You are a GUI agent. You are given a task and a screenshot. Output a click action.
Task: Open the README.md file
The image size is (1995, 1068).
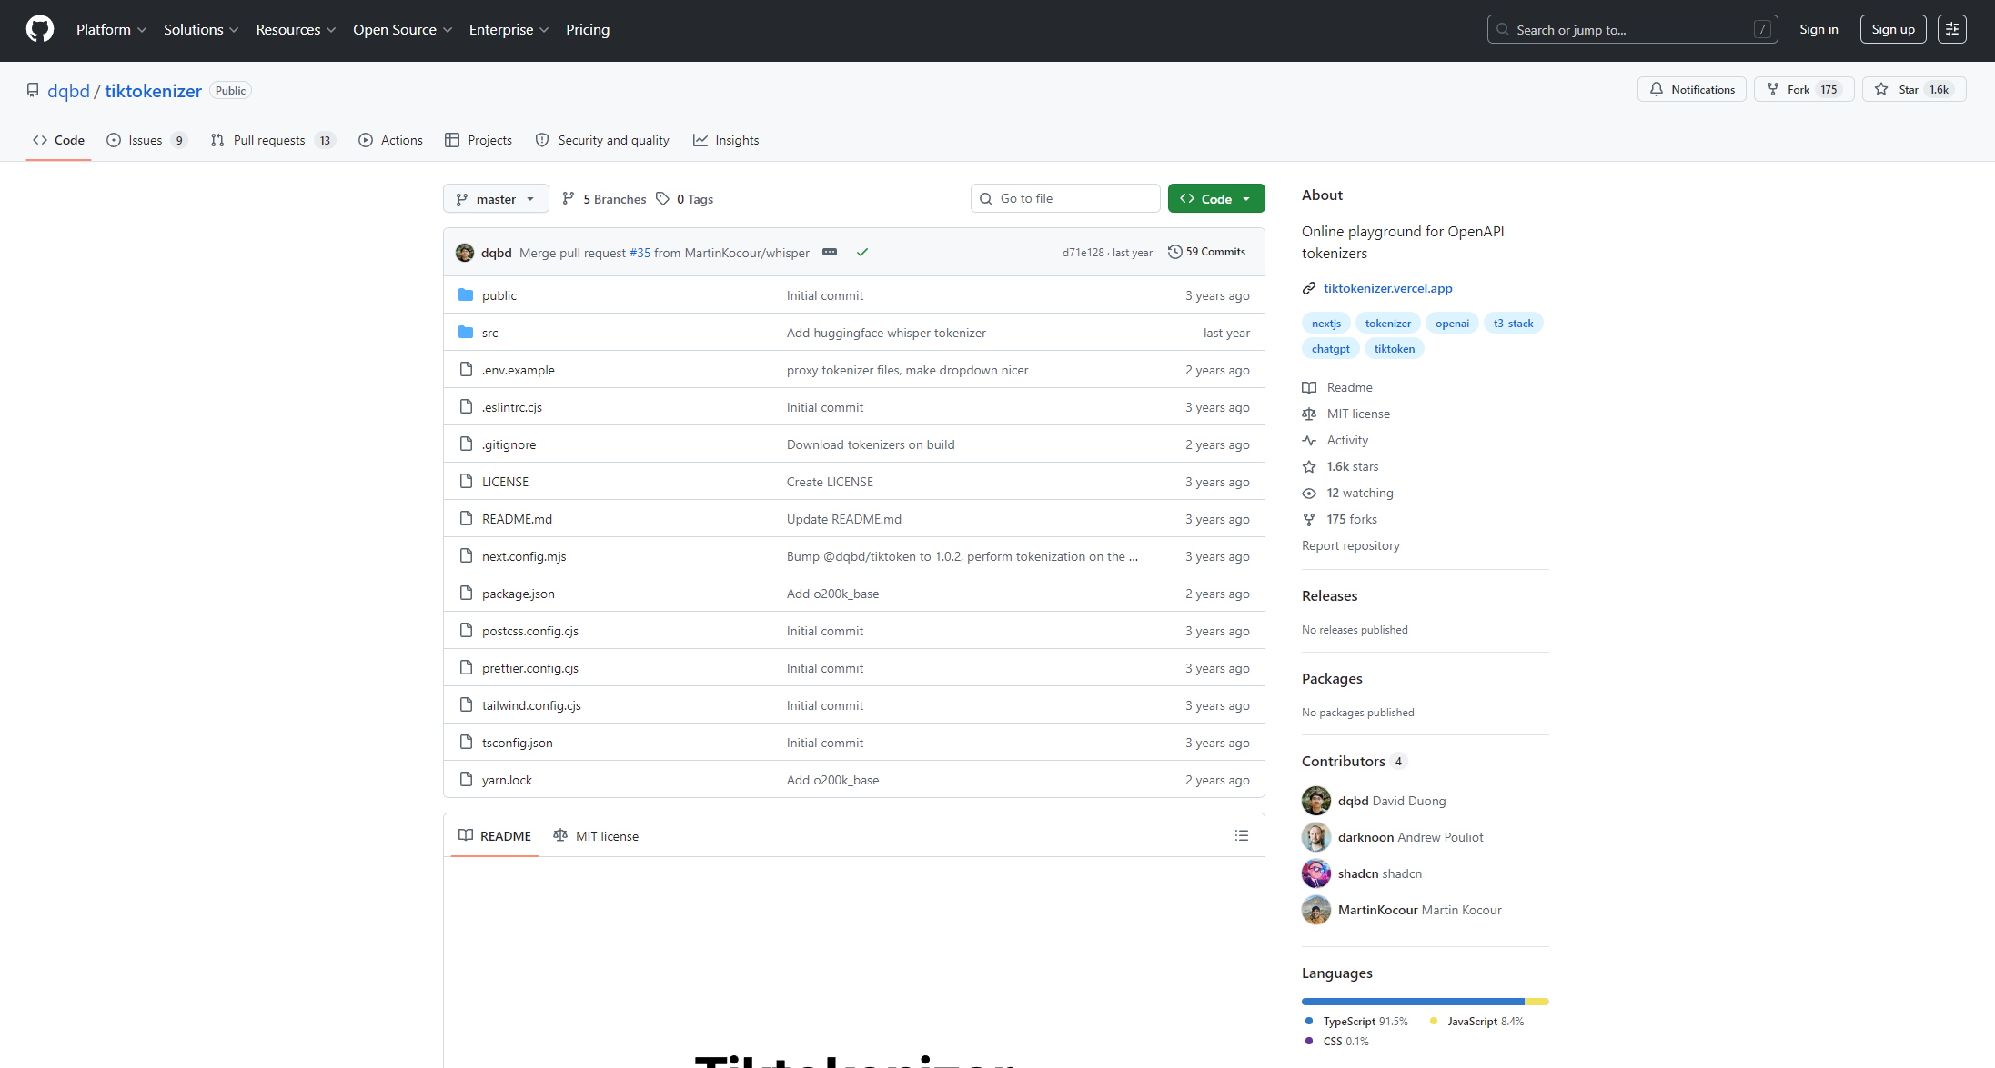[517, 519]
